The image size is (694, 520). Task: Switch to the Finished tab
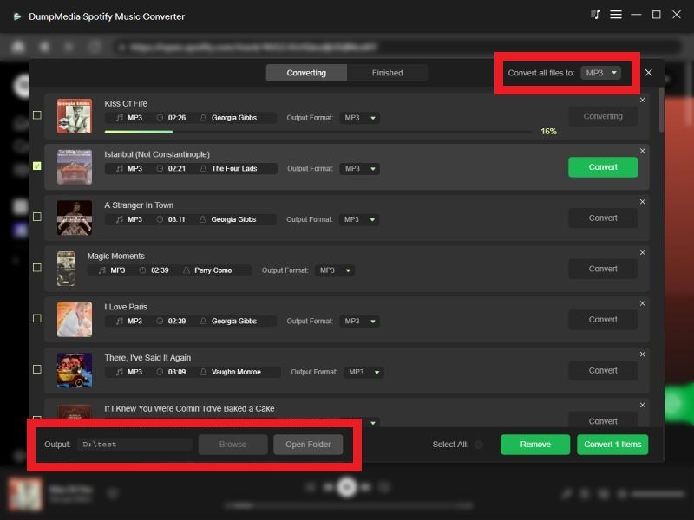(387, 73)
